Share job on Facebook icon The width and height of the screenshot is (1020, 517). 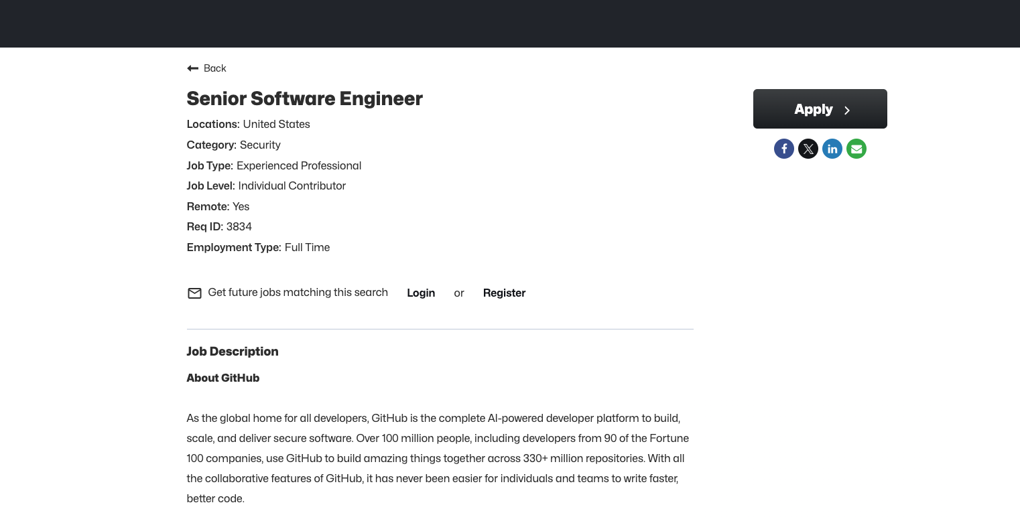point(784,149)
